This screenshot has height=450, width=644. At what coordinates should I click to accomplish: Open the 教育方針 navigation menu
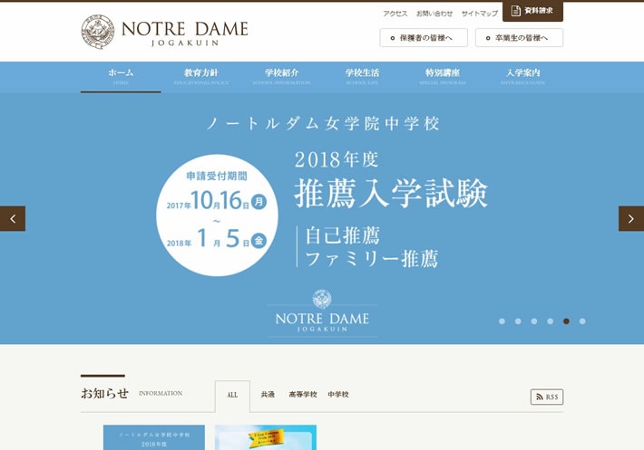coord(201,77)
